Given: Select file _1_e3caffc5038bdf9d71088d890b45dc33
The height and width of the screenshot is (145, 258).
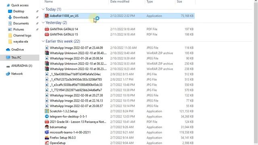Looking at the screenshot, I should click(76, 85).
